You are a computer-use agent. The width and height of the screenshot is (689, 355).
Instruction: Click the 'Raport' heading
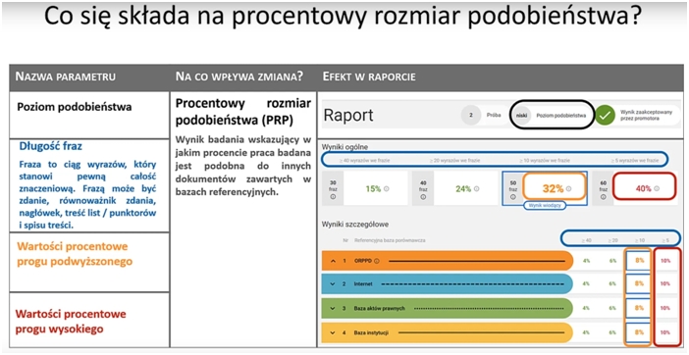pyautogui.click(x=348, y=116)
